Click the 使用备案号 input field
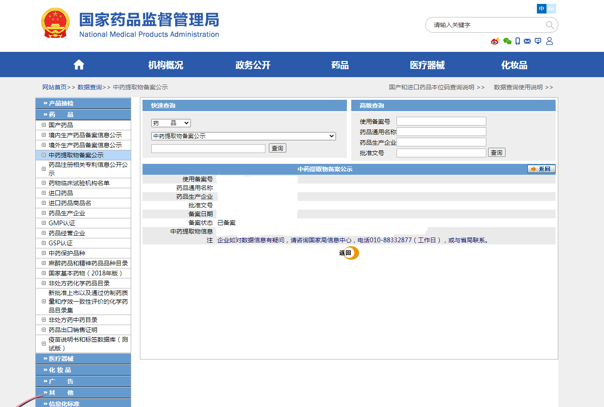The width and height of the screenshot is (604, 407). [441, 121]
